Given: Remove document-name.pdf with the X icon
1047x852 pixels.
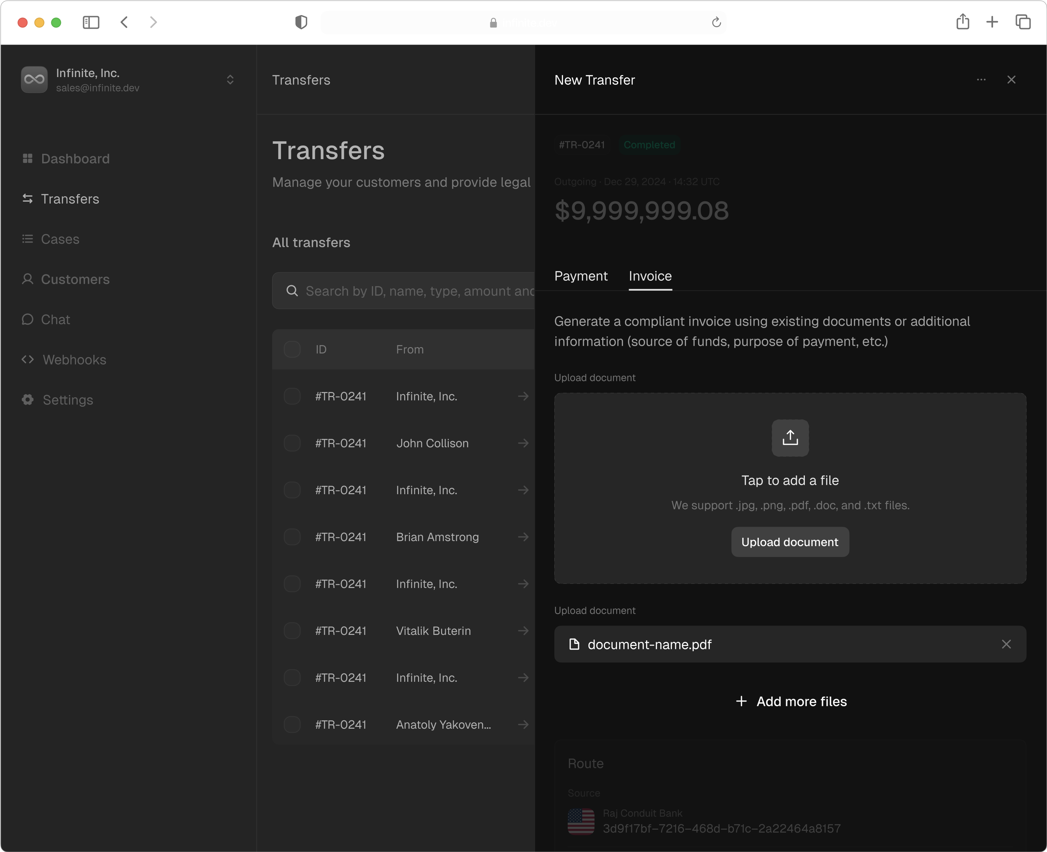Looking at the screenshot, I should (x=1006, y=644).
